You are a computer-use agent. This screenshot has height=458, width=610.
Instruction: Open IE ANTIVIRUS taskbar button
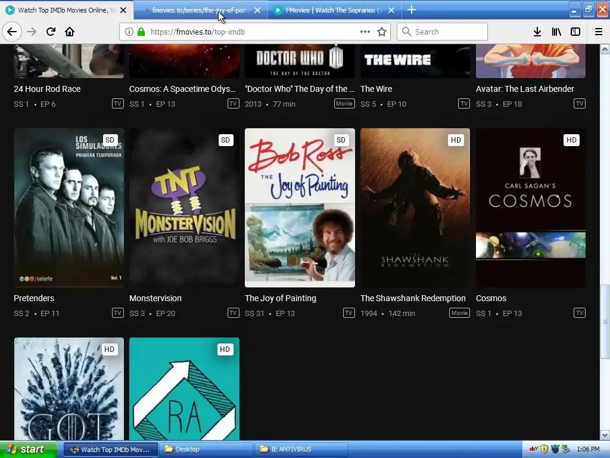pos(301,450)
